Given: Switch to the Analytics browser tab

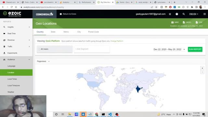Looking at the screenshot, I should click(x=67, y=2).
